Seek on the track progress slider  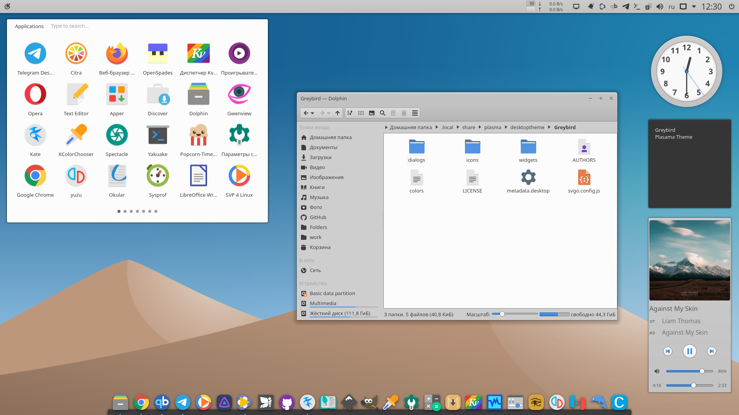[x=690, y=385]
